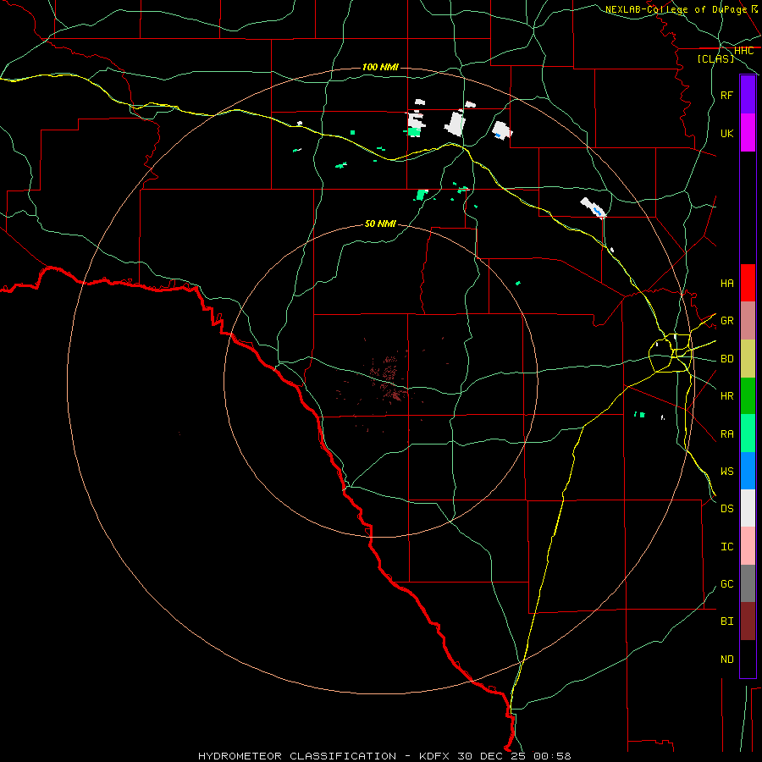Pick the DS dry snow white swatch
This screenshot has height=762, width=762.
pos(748,508)
